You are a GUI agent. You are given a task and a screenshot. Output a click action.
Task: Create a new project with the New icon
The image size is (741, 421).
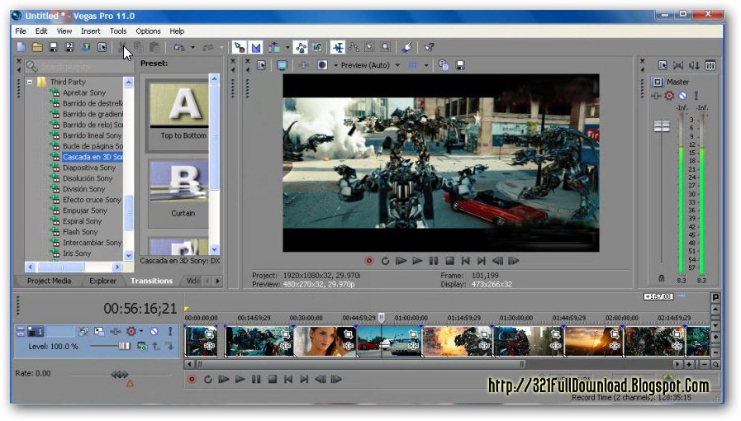click(x=21, y=47)
